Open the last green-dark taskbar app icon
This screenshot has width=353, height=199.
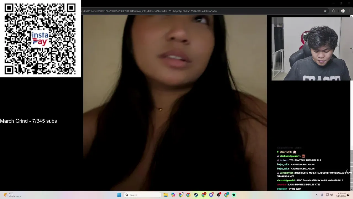pos(234,195)
